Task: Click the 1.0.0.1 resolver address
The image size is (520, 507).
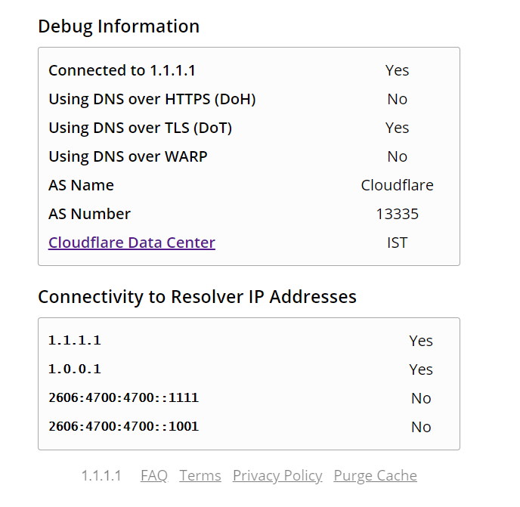Action: tap(75, 369)
